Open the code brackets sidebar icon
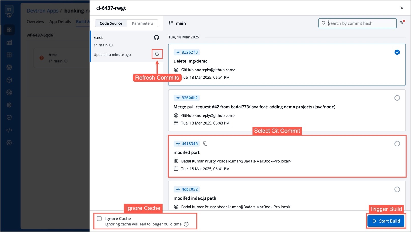The width and height of the screenshot is (411, 232). pyautogui.click(x=9, y=130)
